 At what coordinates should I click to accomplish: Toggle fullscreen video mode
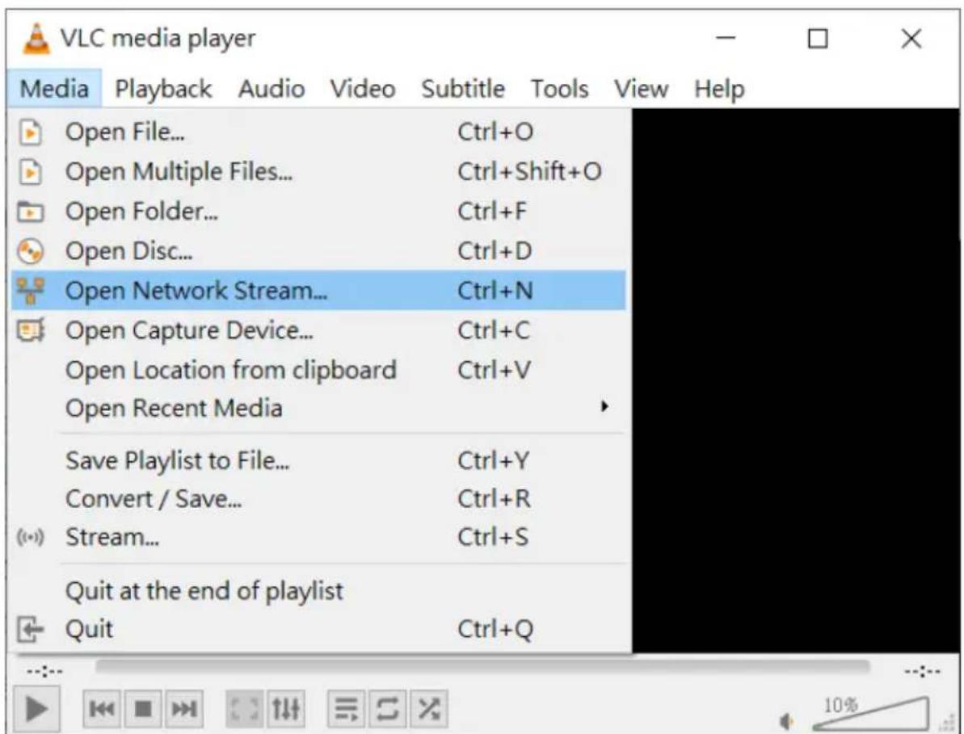pos(245,710)
